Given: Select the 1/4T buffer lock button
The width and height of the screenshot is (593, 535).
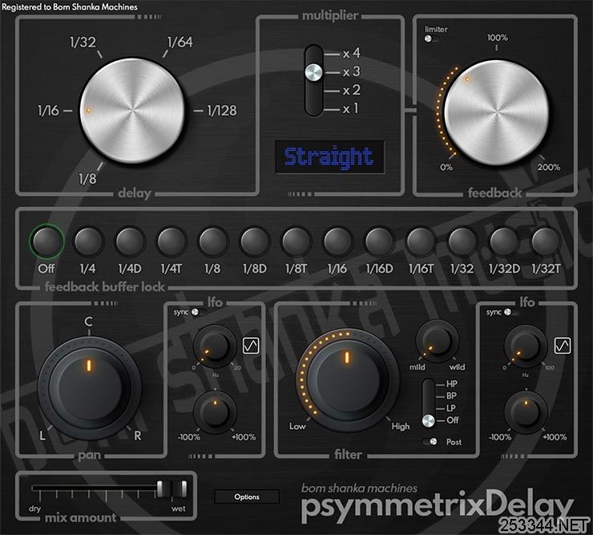Looking at the screenshot, I should (171, 241).
